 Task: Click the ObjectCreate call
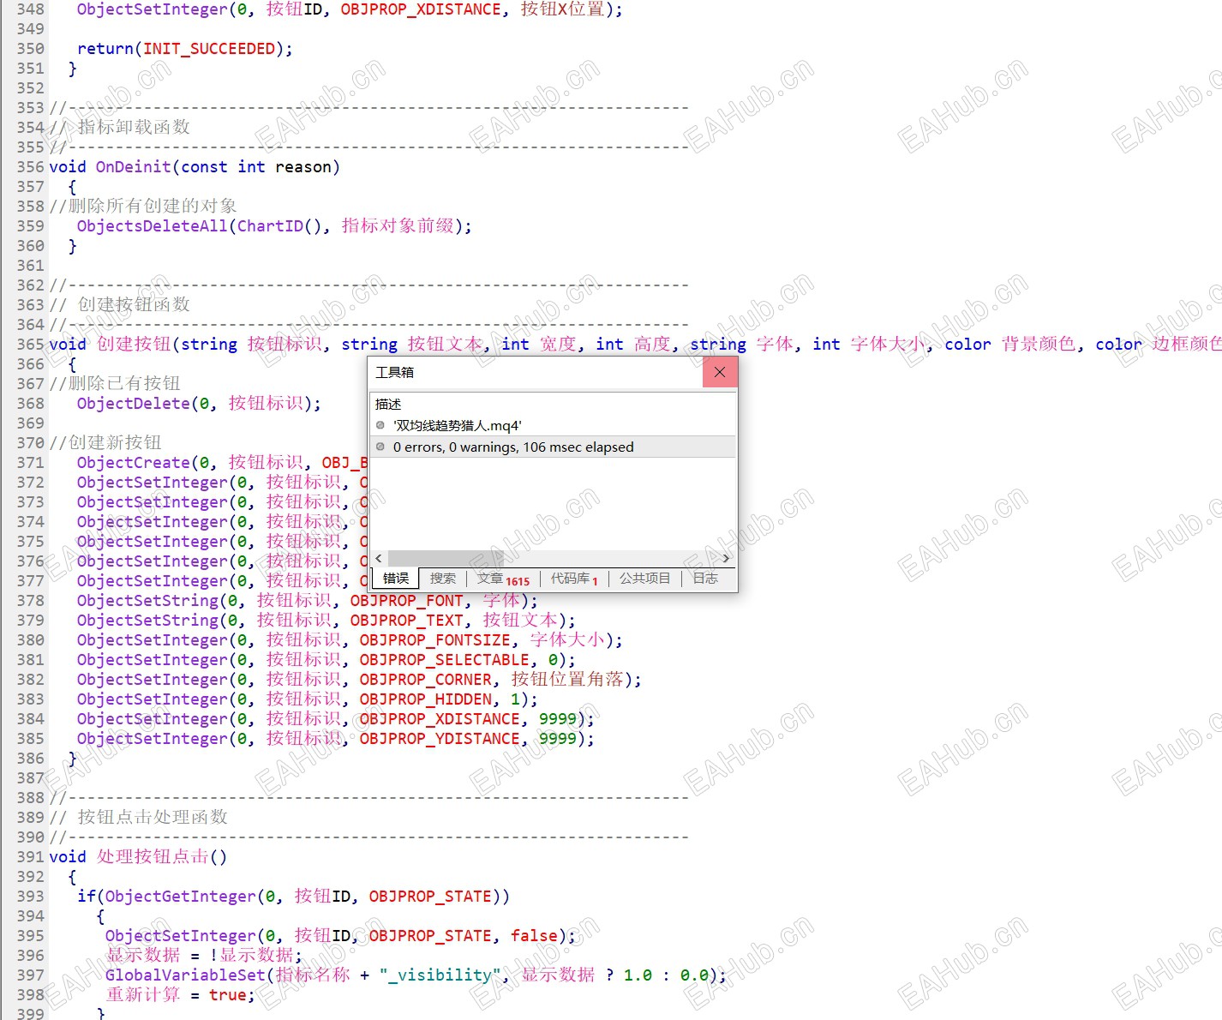pos(134,463)
